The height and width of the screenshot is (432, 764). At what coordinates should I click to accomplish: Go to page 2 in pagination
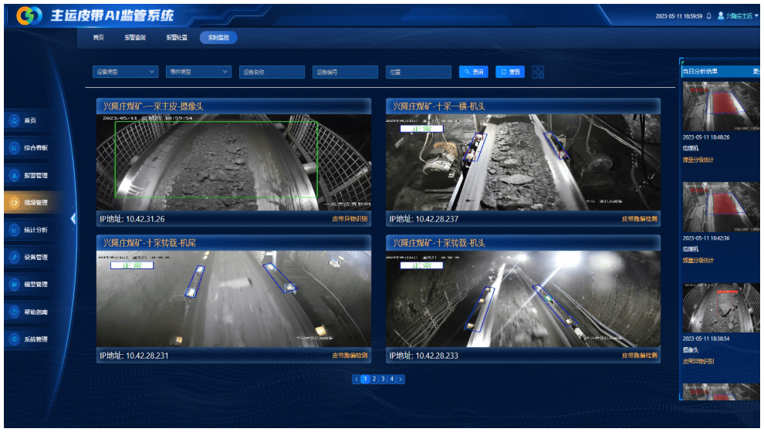[374, 379]
